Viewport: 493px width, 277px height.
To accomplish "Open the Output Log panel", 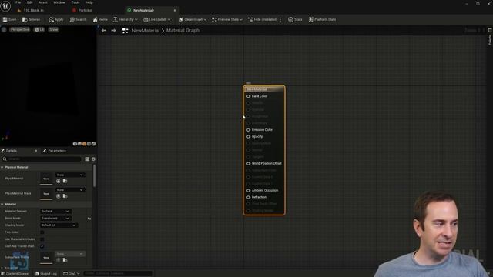I will pyautogui.click(x=46, y=274).
